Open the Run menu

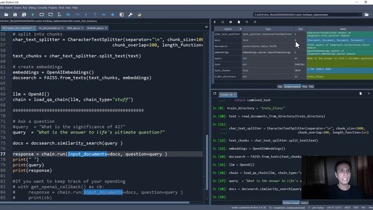tap(24, 8)
